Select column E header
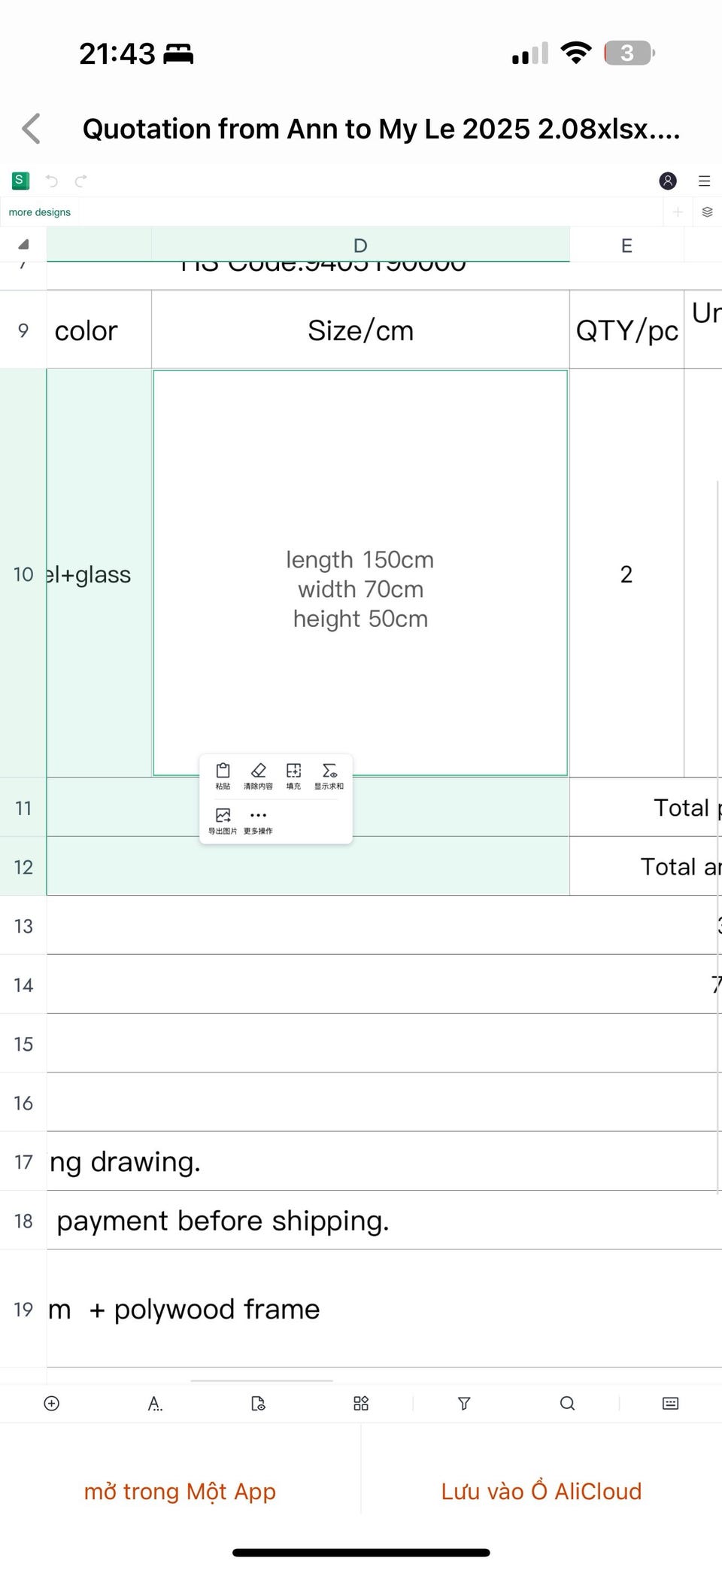The width and height of the screenshot is (722, 1570). click(626, 245)
